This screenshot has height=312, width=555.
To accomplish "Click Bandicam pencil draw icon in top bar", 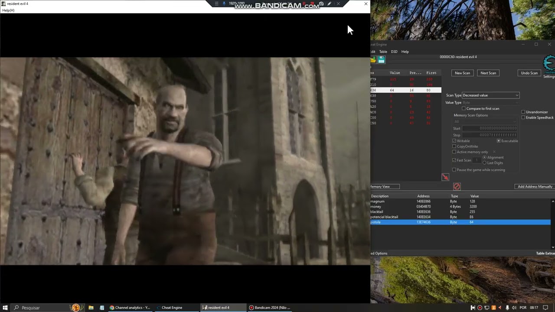I will [330, 4].
